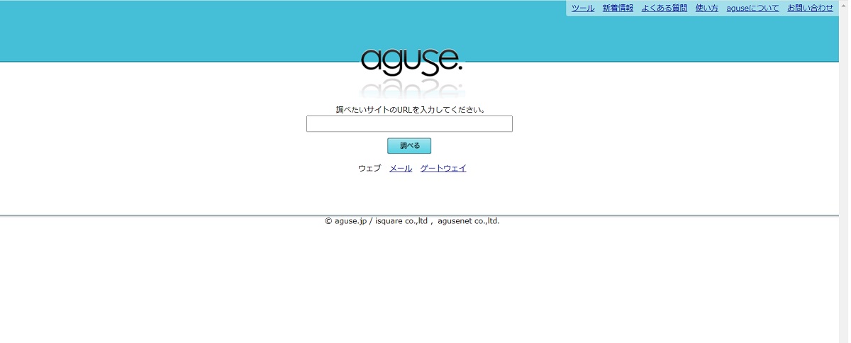851x343 pixels.
Task: Click the aguse. logo
Action: (x=411, y=61)
